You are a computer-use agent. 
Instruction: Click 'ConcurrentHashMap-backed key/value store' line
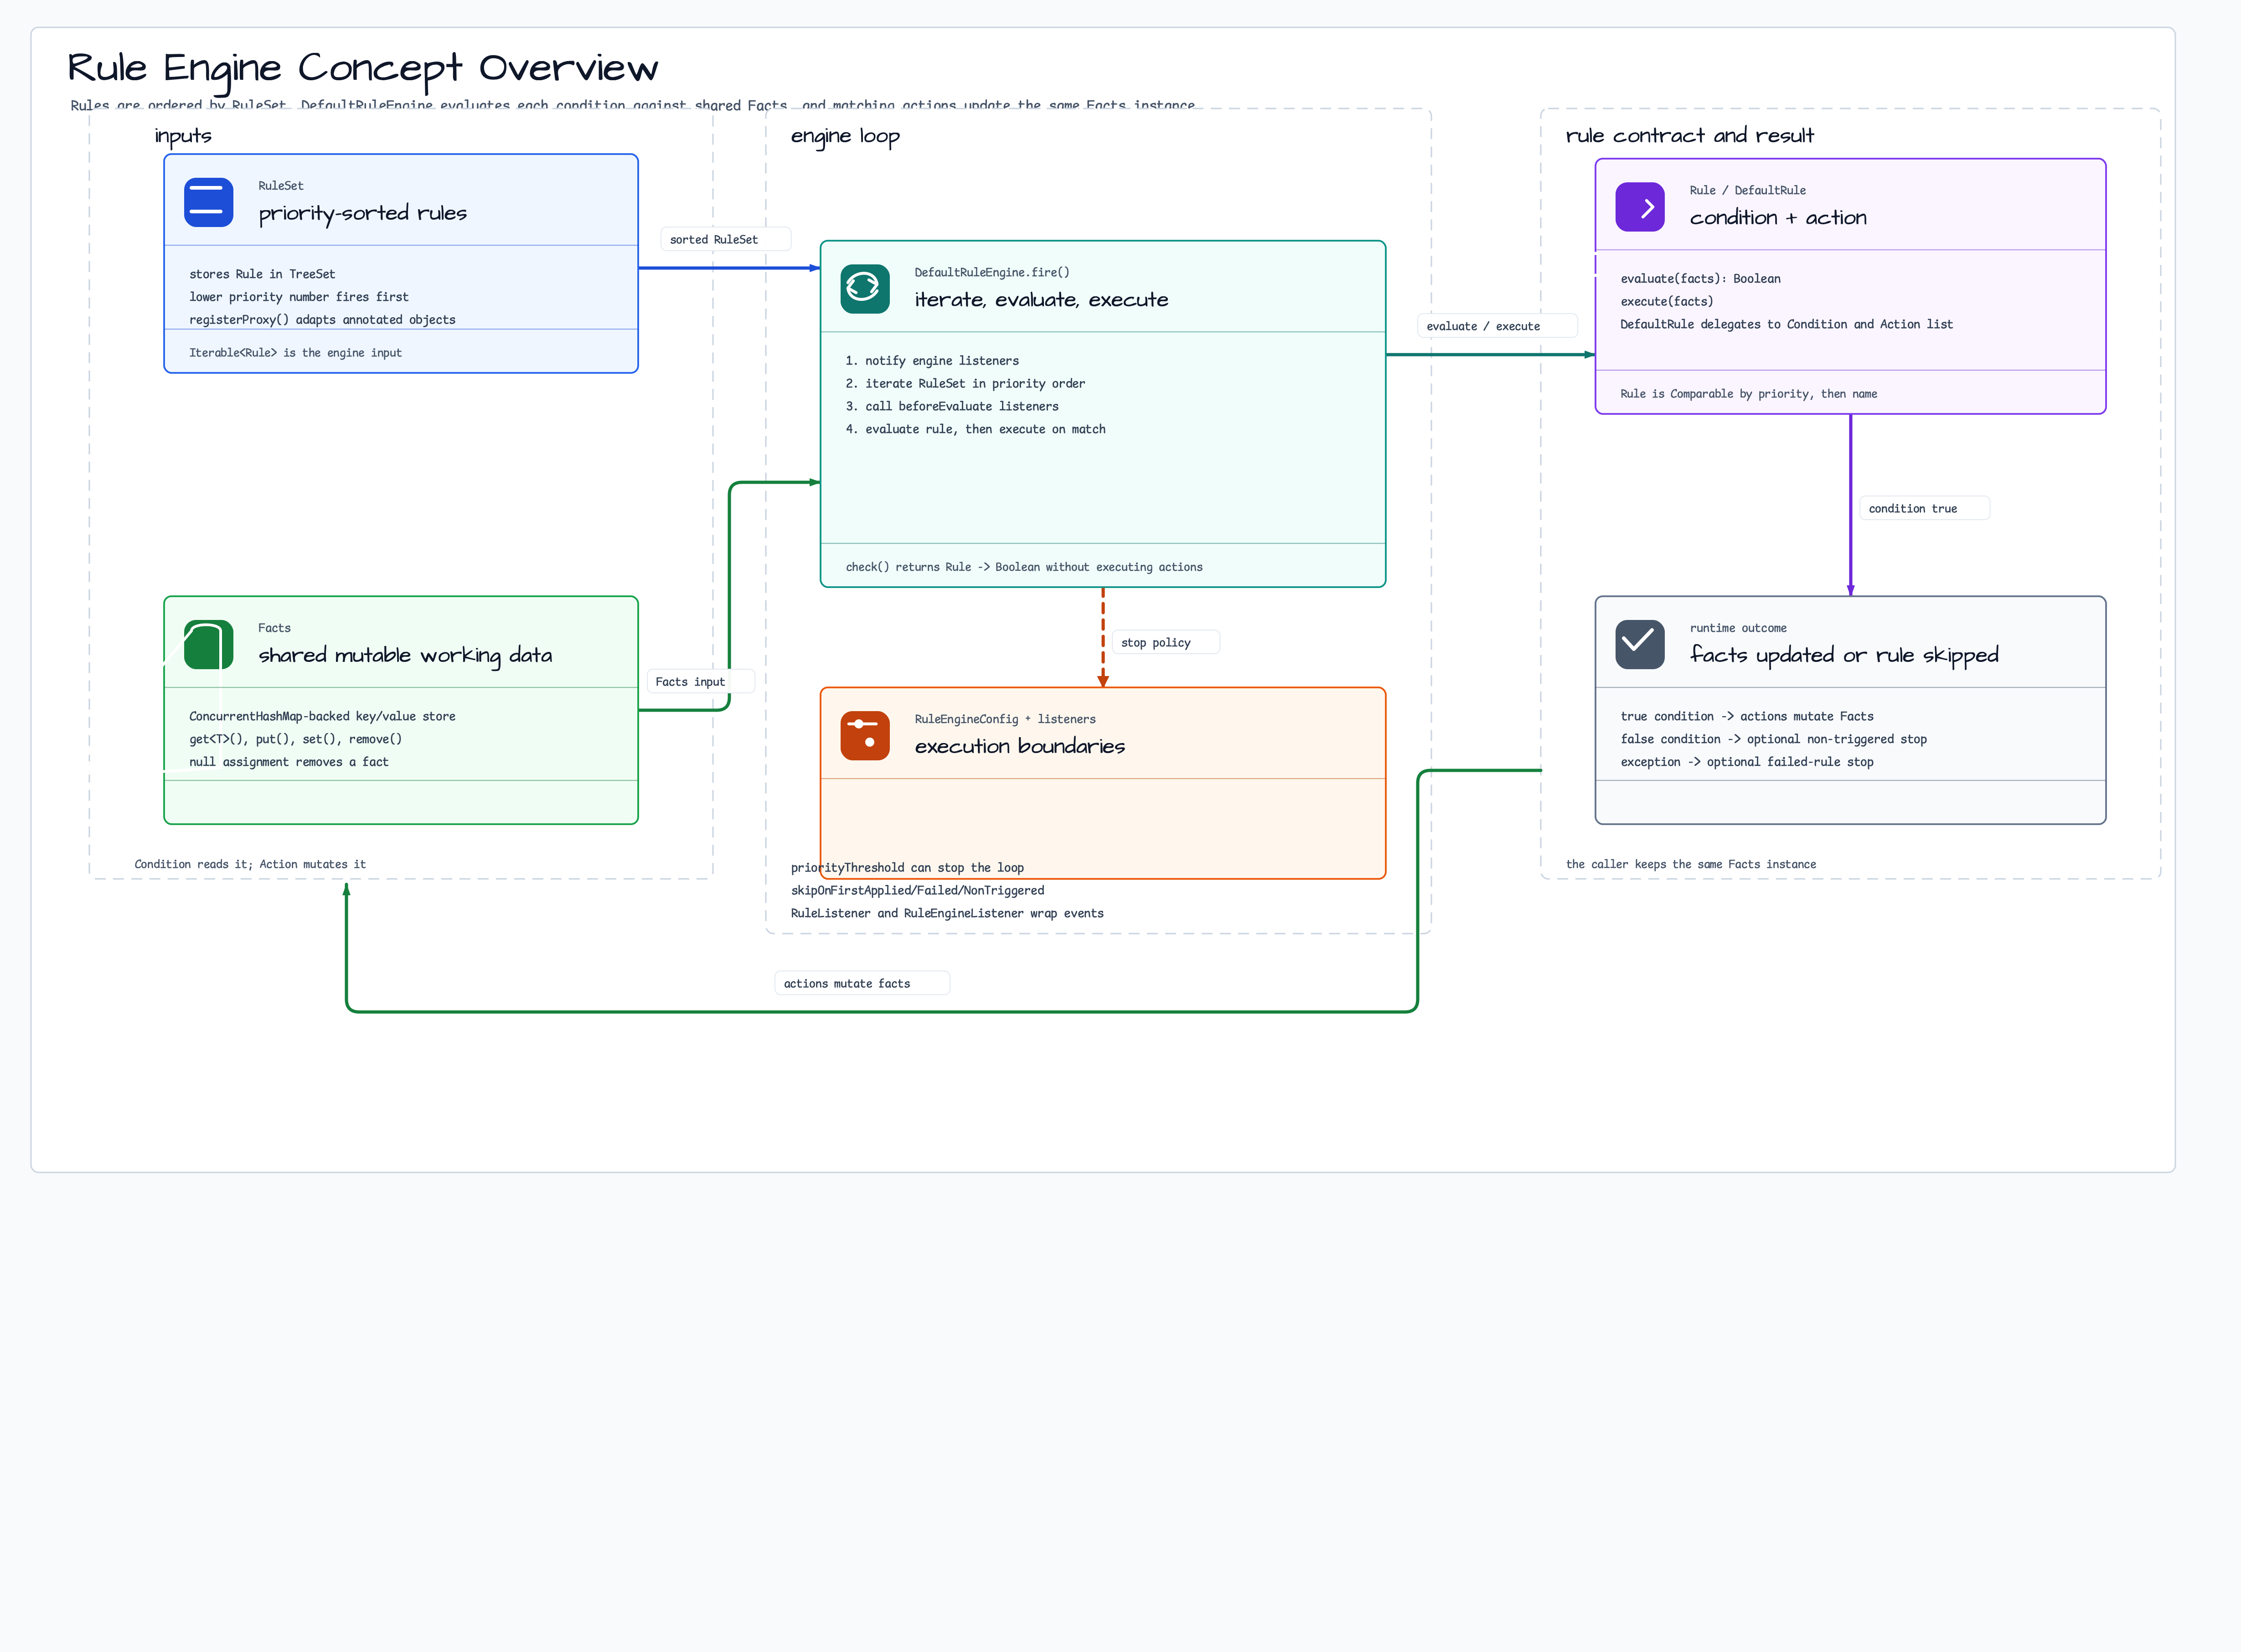coord(322,716)
